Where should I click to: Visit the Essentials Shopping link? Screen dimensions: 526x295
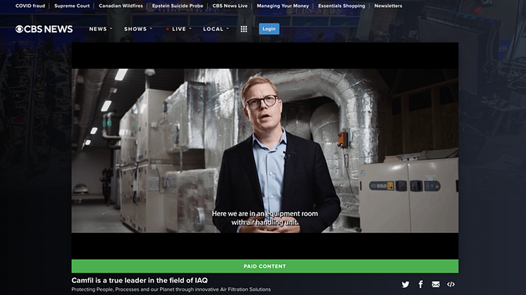tap(341, 6)
